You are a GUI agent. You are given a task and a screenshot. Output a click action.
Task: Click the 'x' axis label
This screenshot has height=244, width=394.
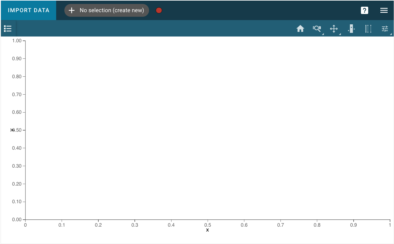coord(208,230)
